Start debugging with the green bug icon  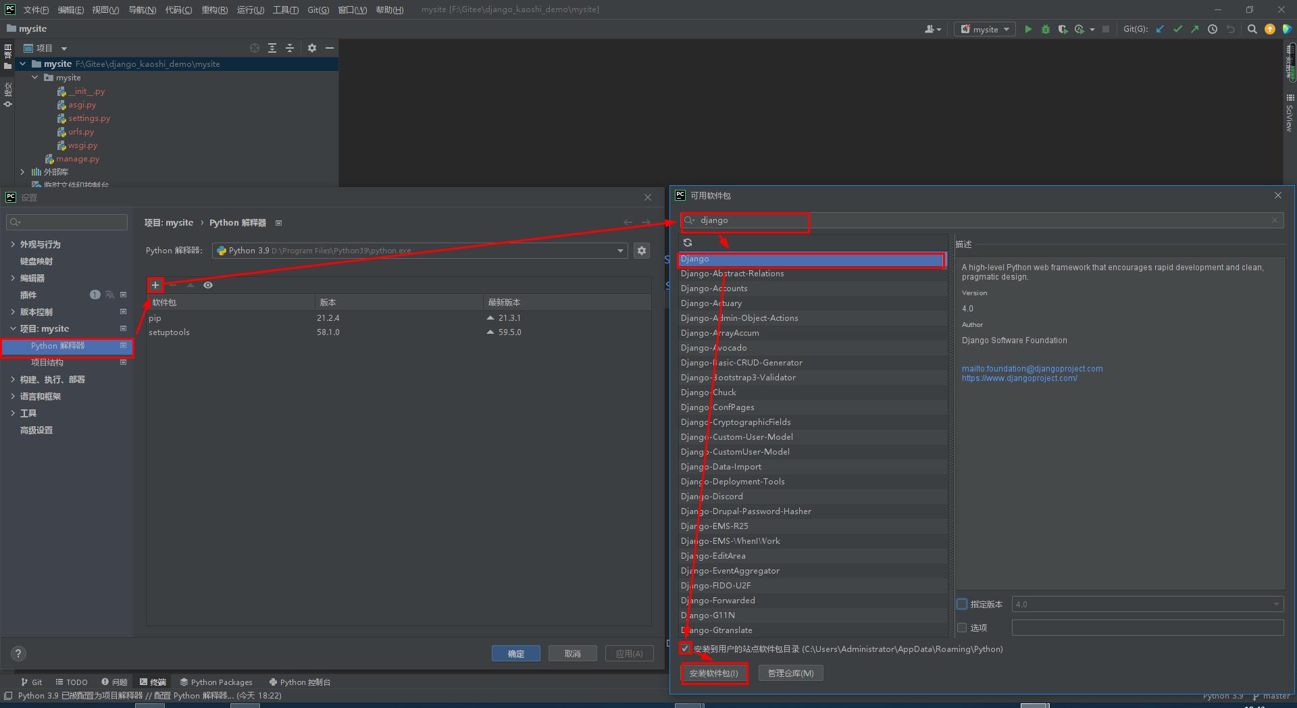(1046, 29)
